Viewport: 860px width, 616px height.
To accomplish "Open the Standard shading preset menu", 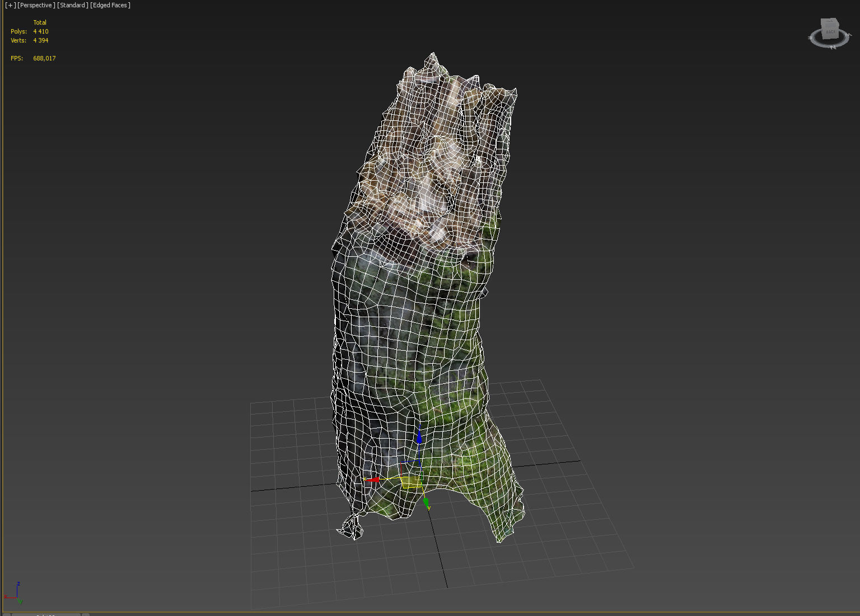I will (73, 5).
